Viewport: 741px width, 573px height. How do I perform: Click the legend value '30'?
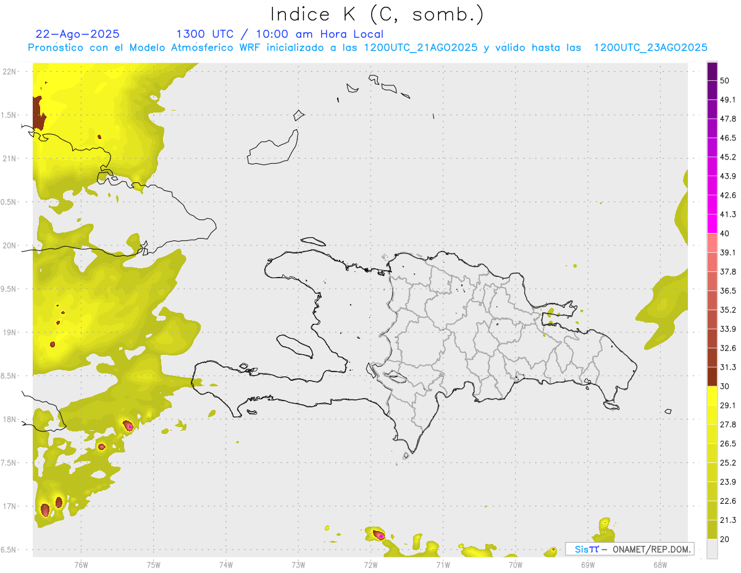pyautogui.click(x=725, y=386)
